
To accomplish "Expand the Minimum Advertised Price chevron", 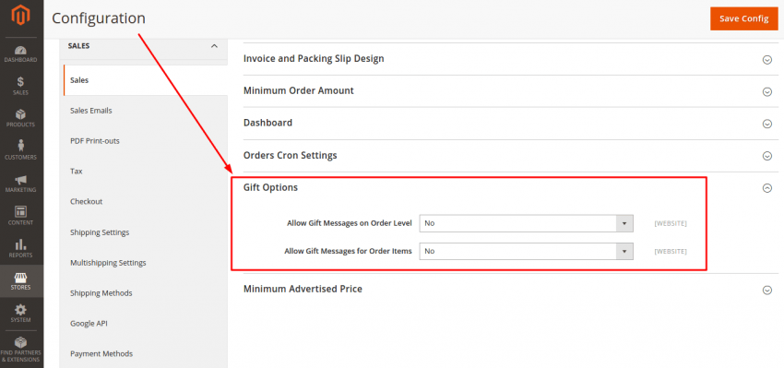I will pos(767,290).
